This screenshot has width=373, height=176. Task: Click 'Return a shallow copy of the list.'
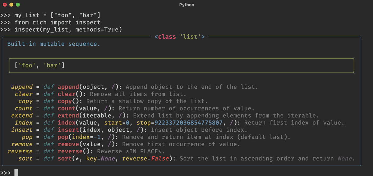(x=147, y=101)
